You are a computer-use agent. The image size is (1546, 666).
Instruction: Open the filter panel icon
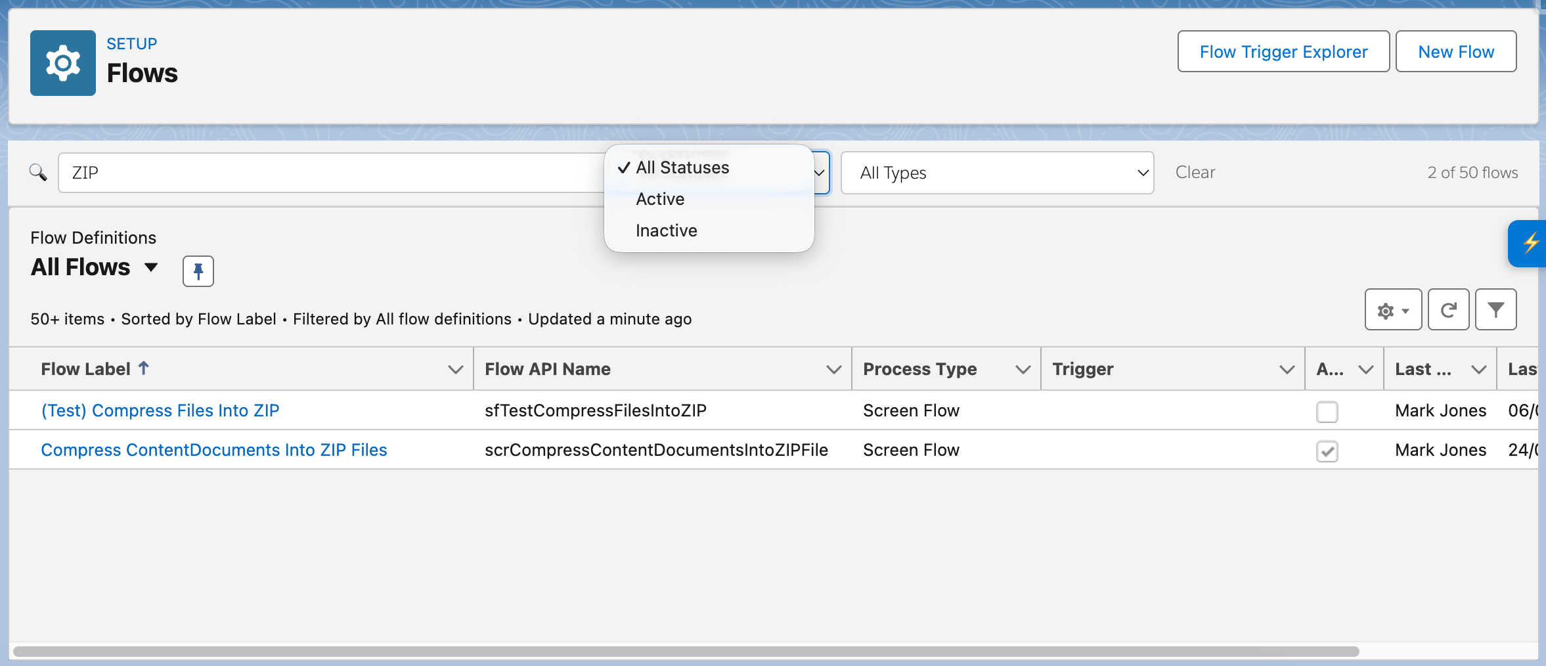1495,309
